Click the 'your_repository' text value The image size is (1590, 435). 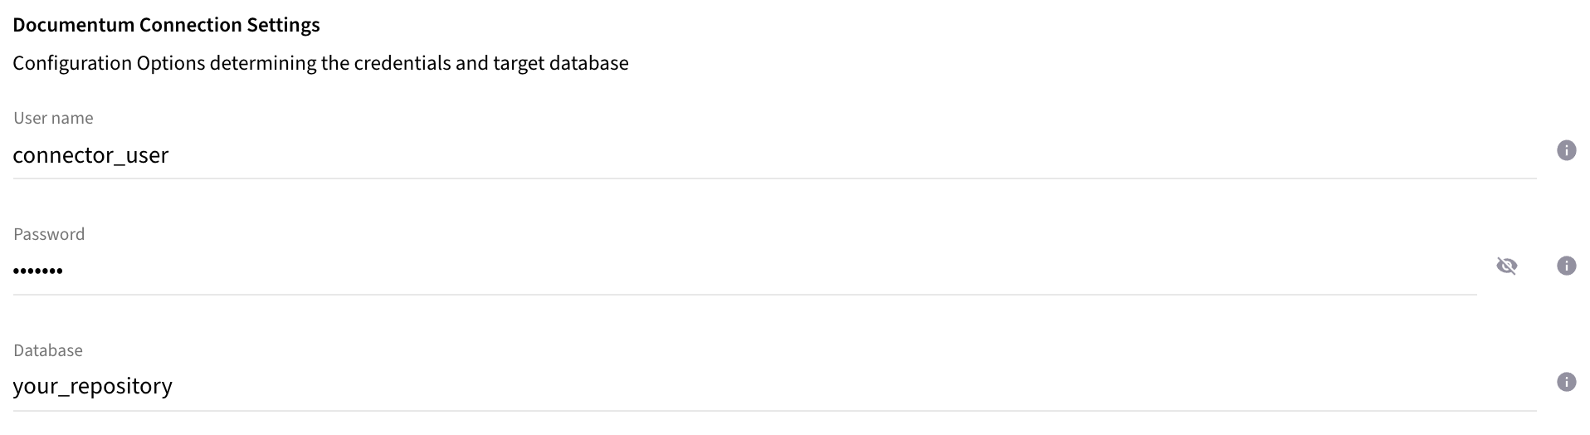(92, 386)
